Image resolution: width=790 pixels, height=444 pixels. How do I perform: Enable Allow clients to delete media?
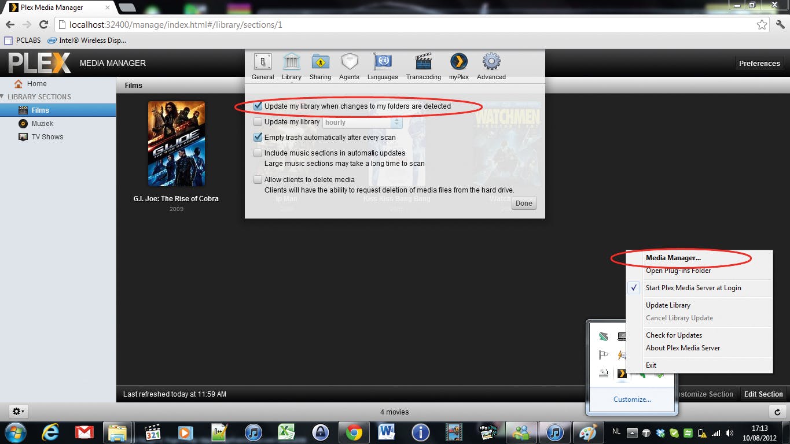pyautogui.click(x=258, y=180)
